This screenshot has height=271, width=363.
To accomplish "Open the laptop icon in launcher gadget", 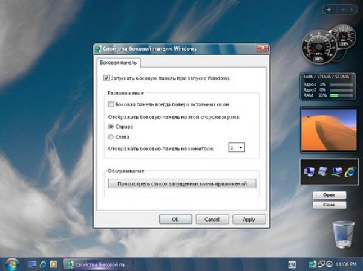I will pos(322,171).
